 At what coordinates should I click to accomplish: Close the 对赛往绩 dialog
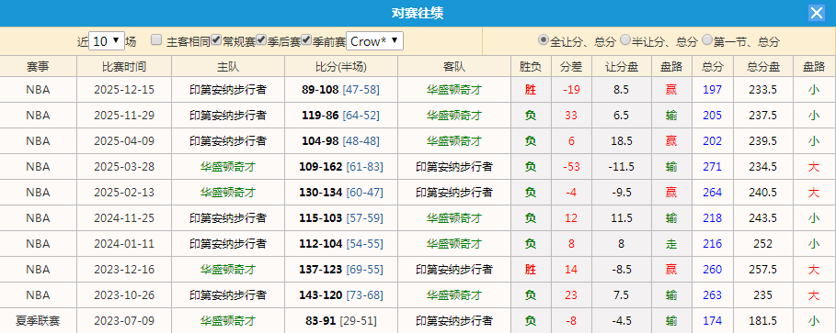817,13
